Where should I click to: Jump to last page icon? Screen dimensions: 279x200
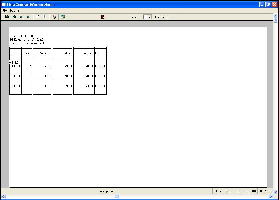[29, 17]
